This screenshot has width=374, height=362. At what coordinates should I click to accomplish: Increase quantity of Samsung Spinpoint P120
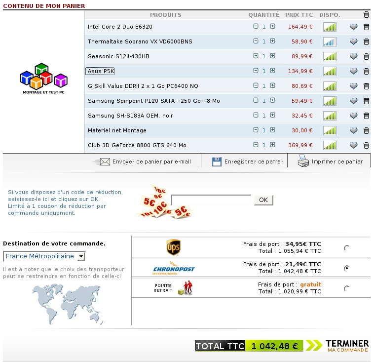pyautogui.click(x=272, y=100)
